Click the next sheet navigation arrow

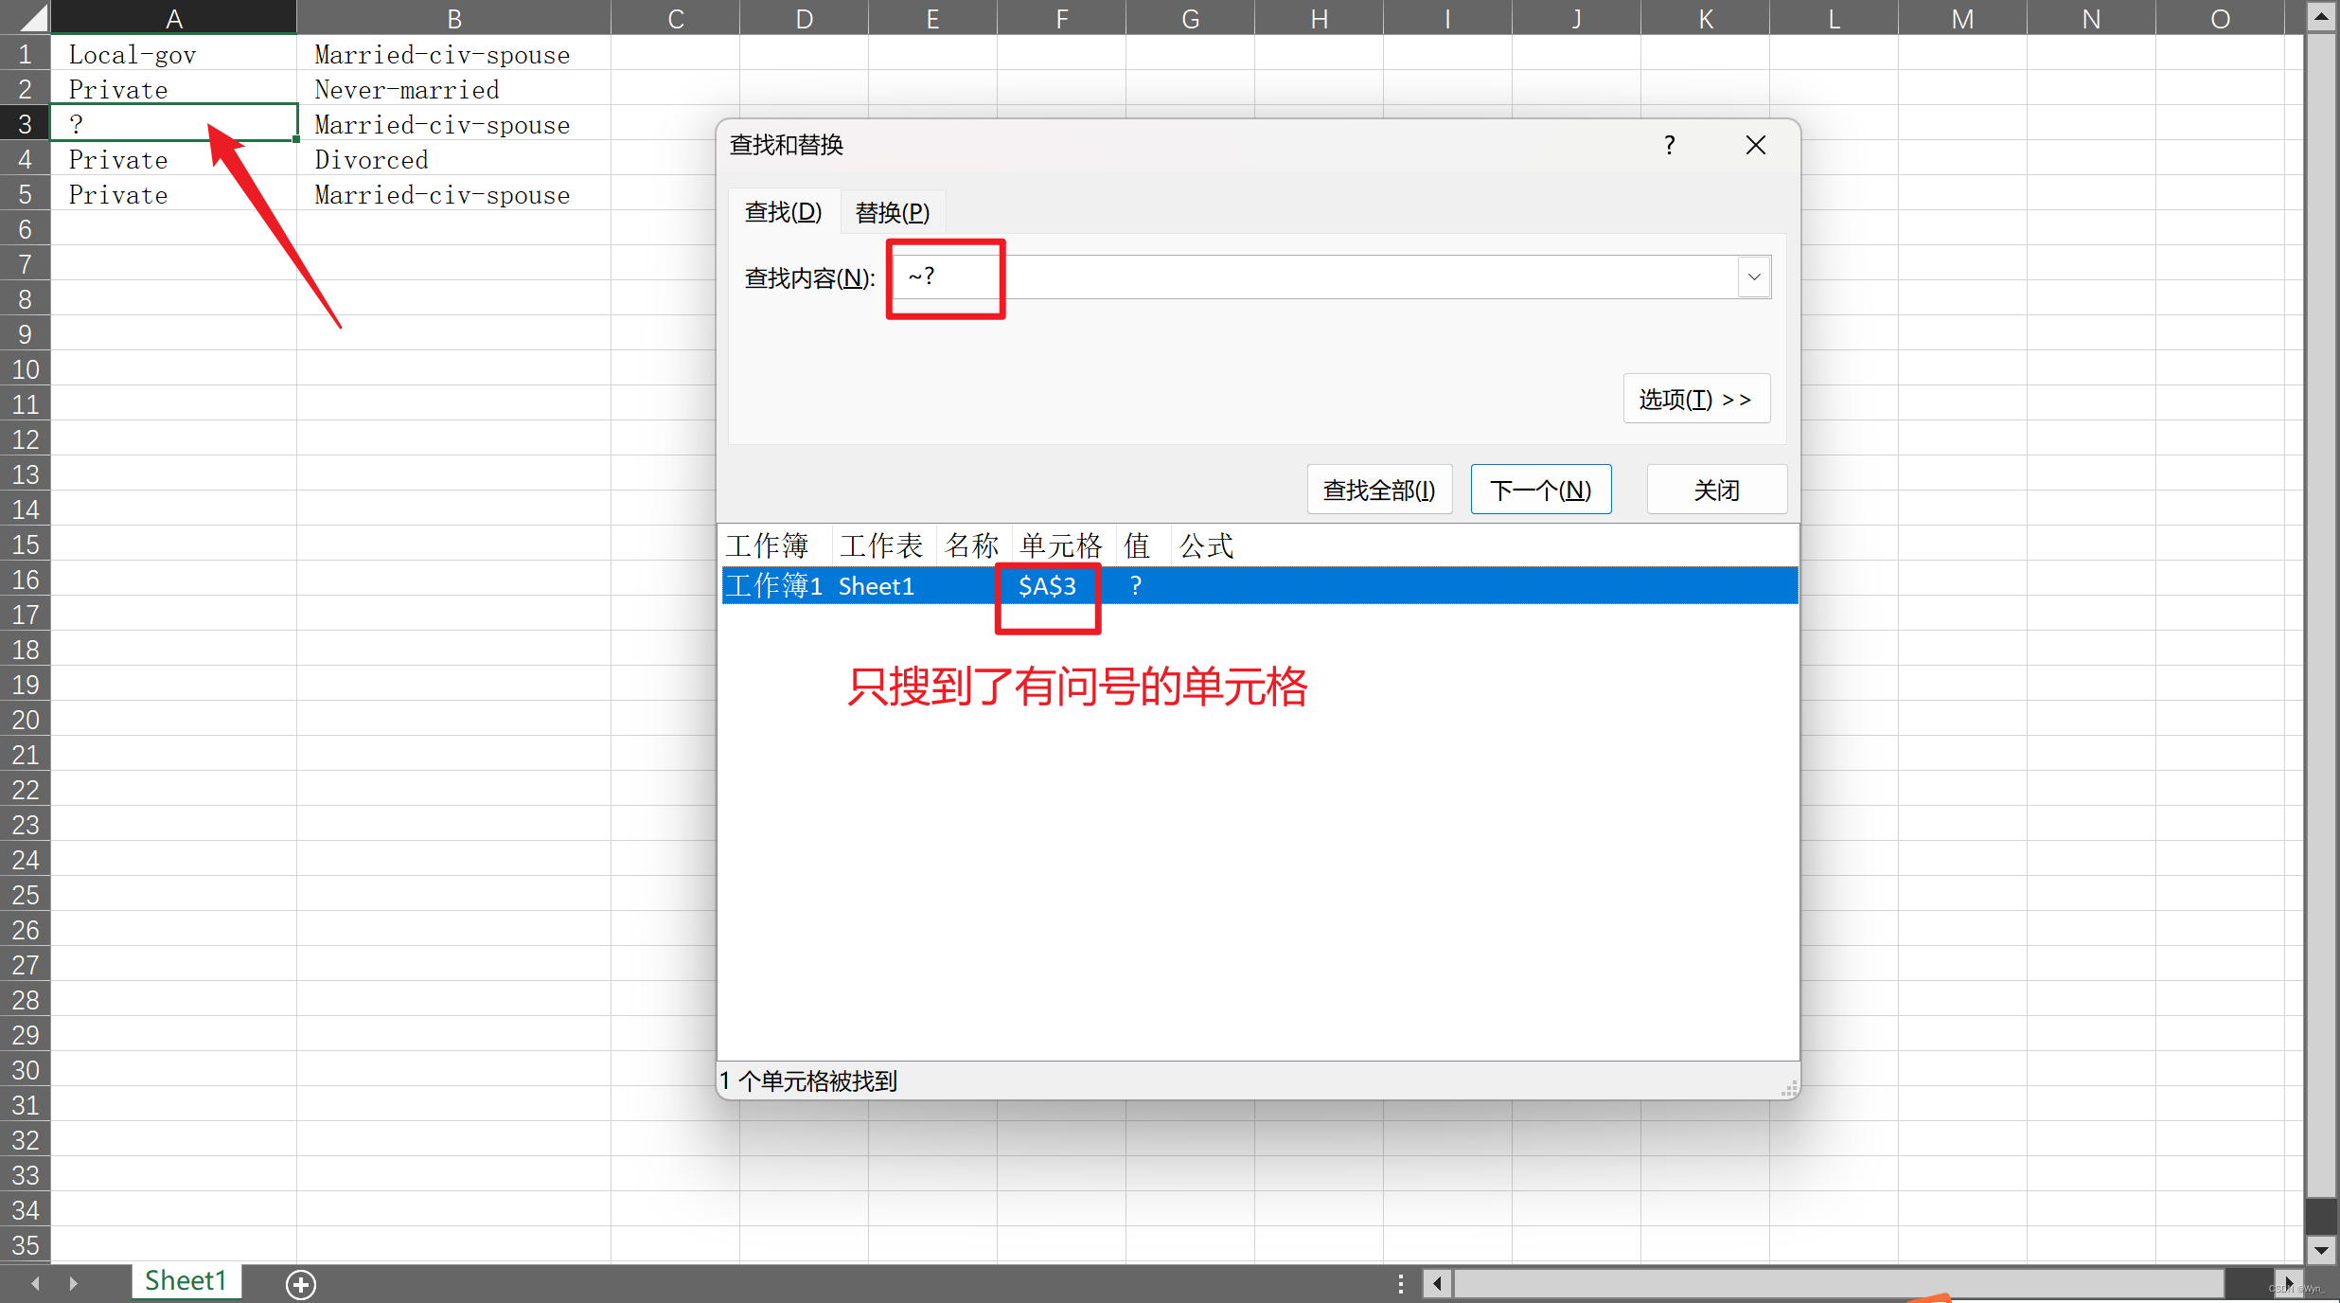pos(73,1284)
